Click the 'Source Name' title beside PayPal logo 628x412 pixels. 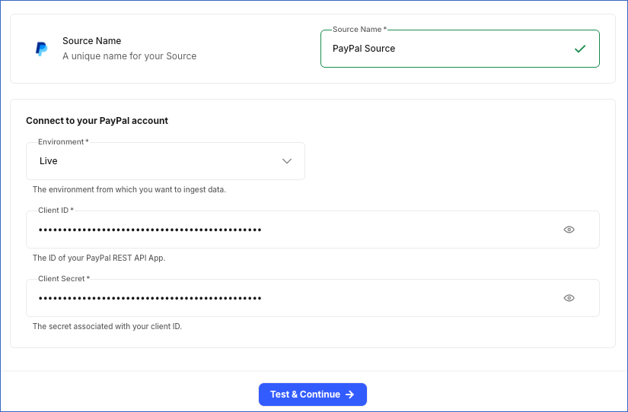91,41
